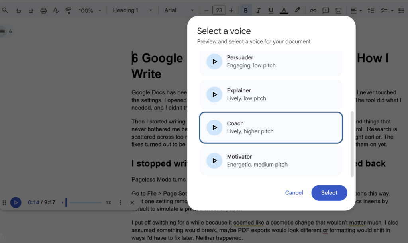Cancel the voice selection dialog

tap(294, 193)
